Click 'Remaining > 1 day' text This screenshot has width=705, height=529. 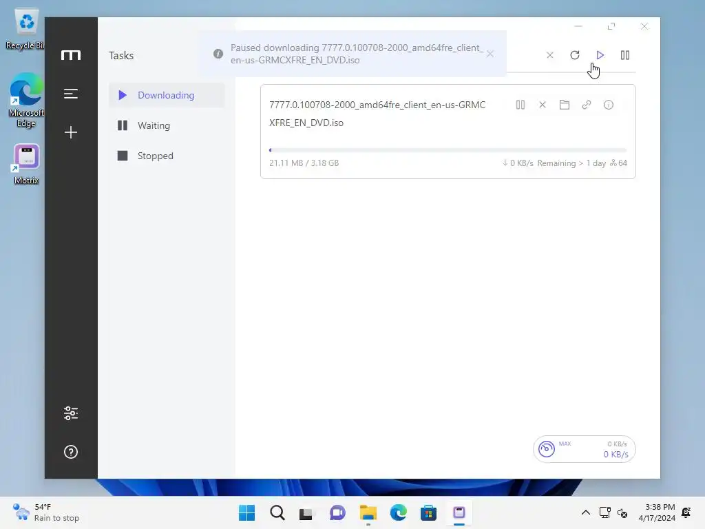571,163
